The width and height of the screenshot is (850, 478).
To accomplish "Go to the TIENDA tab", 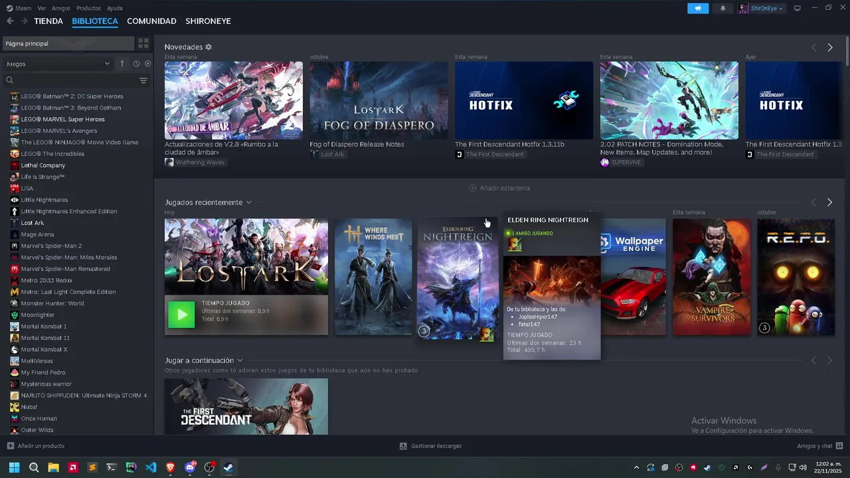I will coord(48,21).
